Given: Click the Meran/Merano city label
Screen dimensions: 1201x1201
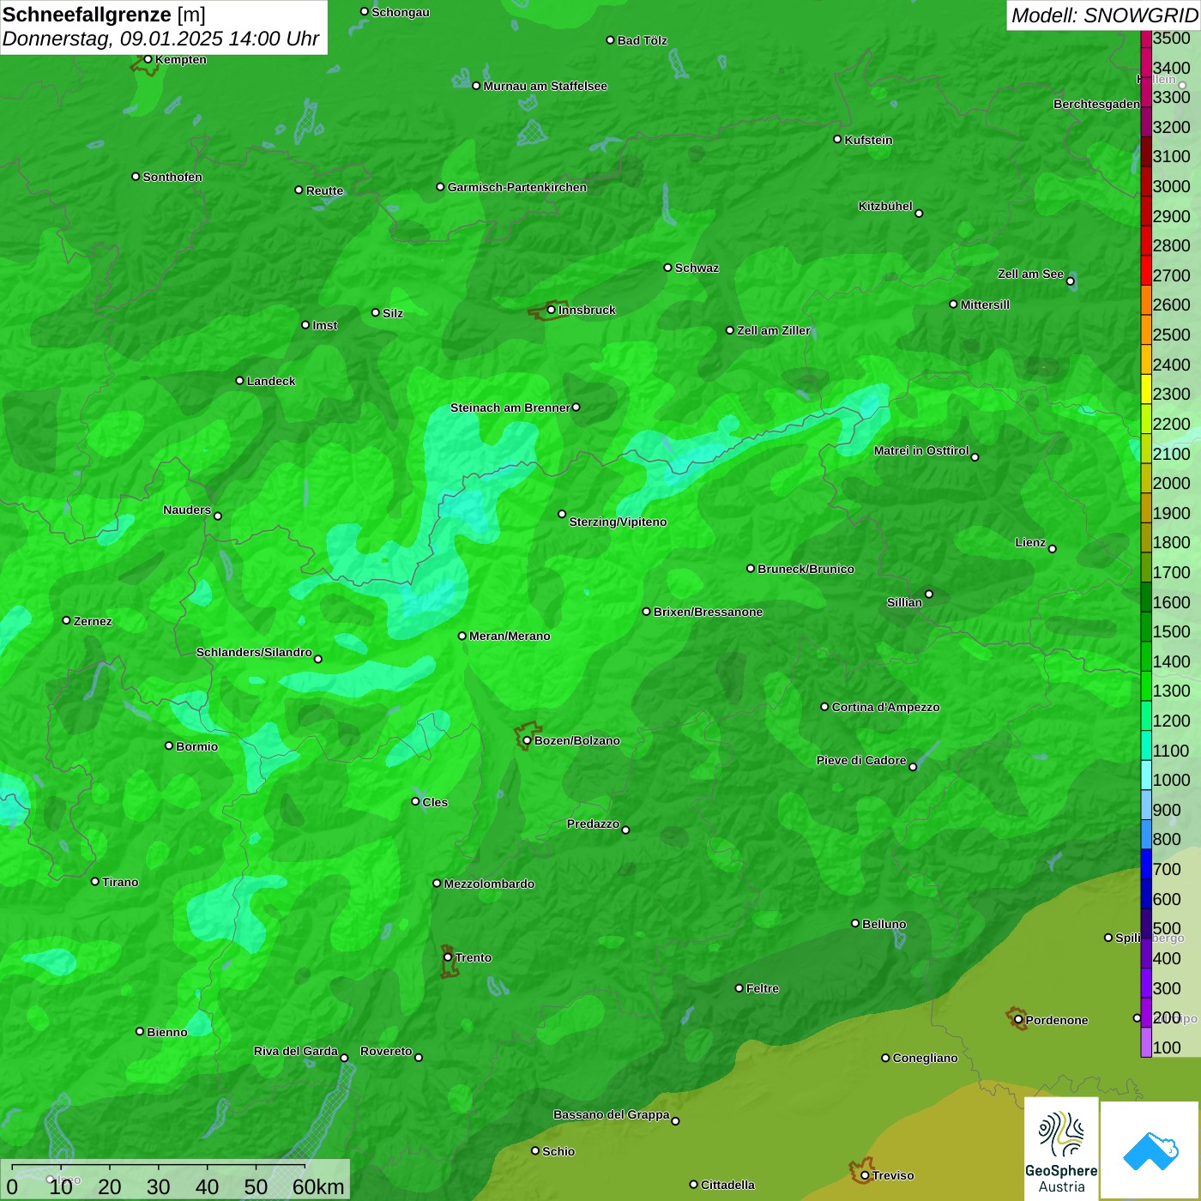Looking at the screenshot, I should (x=510, y=636).
